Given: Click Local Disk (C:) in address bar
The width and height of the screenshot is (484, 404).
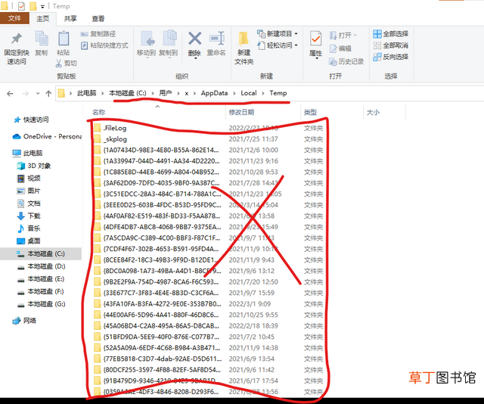Looking at the screenshot, I should click(128, 93).
